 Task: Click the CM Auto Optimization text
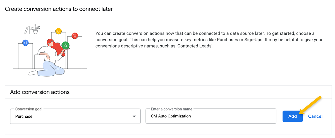[171, 116]
